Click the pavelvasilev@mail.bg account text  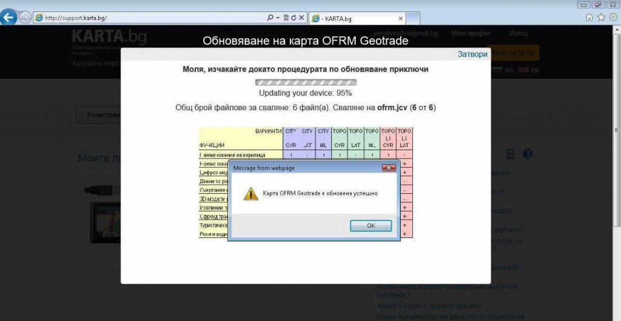click(406, 33)
